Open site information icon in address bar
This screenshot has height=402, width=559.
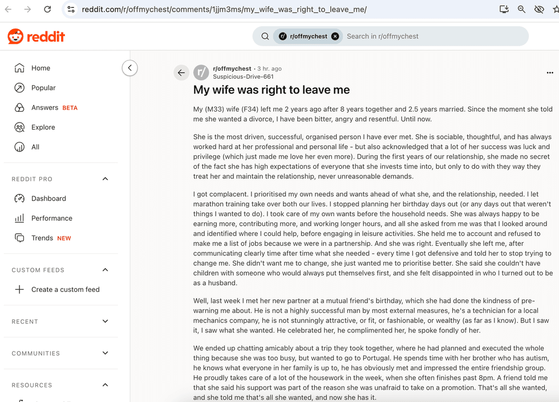[x=71, y=9]
